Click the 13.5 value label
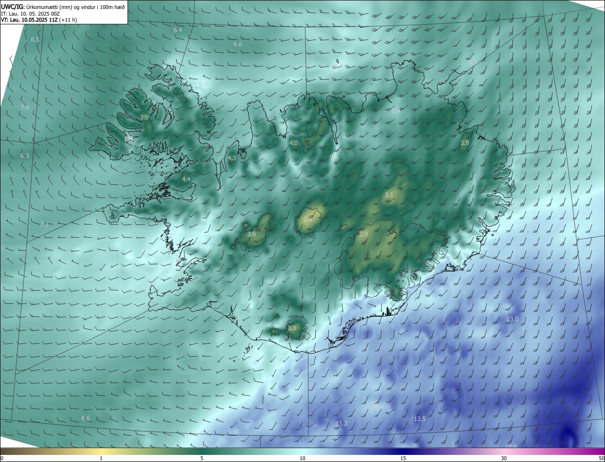Screen dimensions: 605x462 [420, 419]
